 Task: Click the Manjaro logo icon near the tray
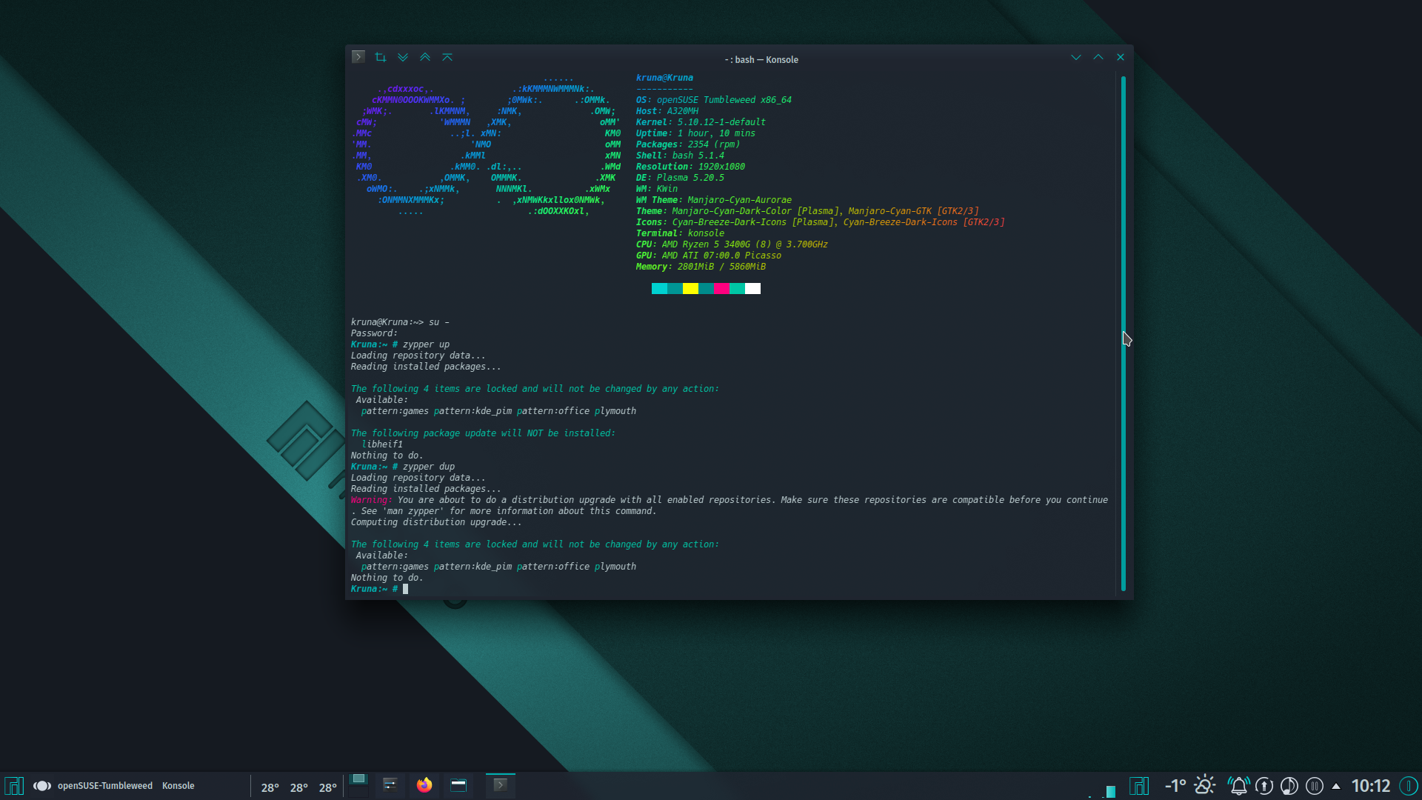coord(1139,786)
